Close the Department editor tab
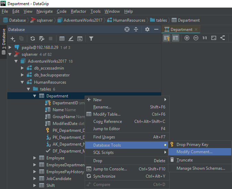The height and width of the screenshot is (189, 232). coord(196,30)
